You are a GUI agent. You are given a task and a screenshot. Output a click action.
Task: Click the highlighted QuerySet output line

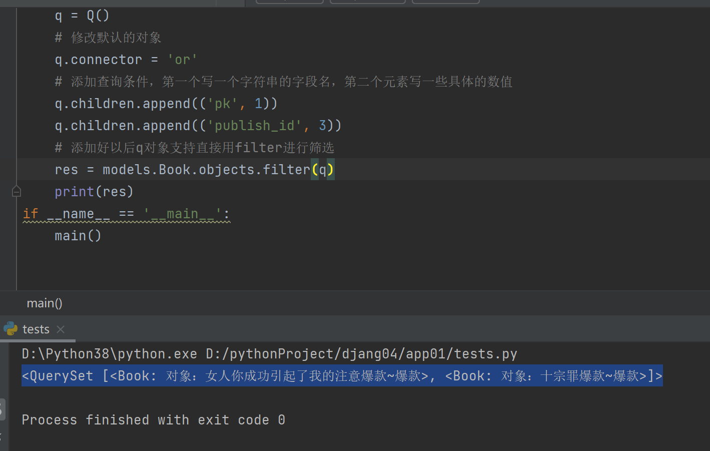point(342,376)
